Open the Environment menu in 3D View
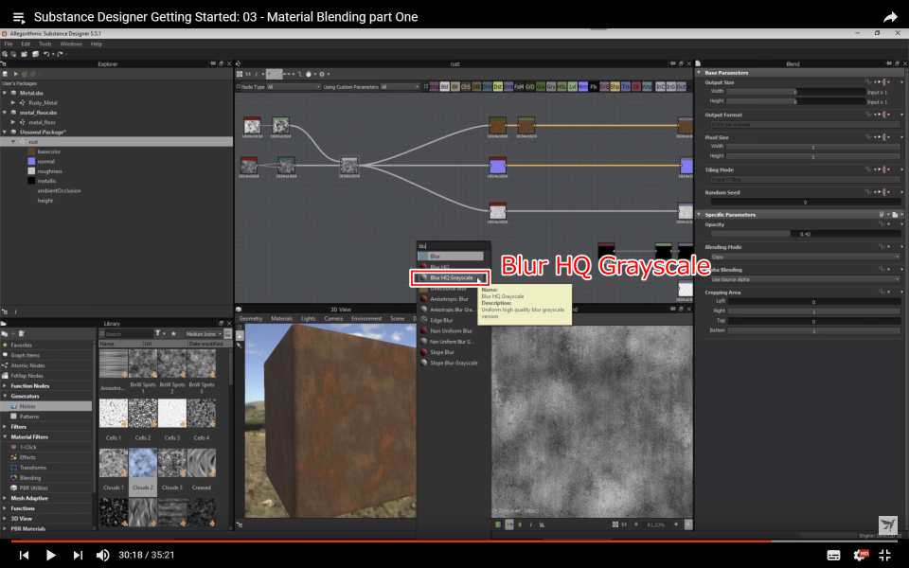909x568 pixels. click(x=366, y=319)
